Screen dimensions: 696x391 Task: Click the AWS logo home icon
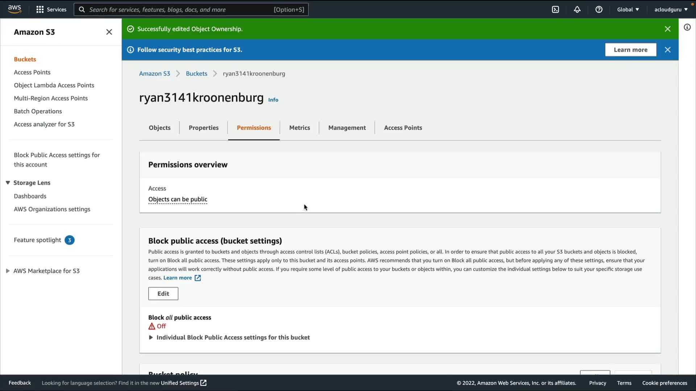14,9
